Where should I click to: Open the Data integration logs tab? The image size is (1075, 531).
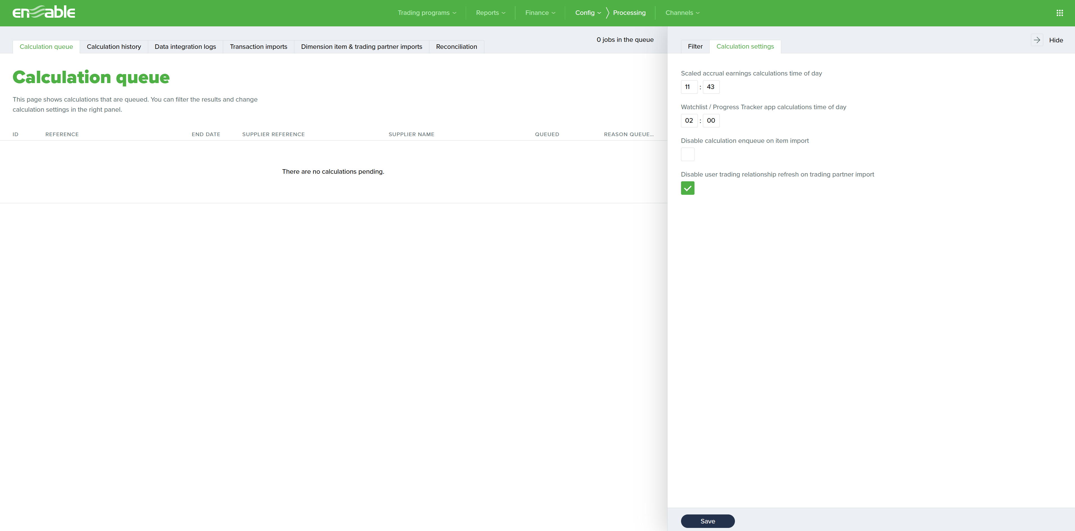[x=185, y=47]
